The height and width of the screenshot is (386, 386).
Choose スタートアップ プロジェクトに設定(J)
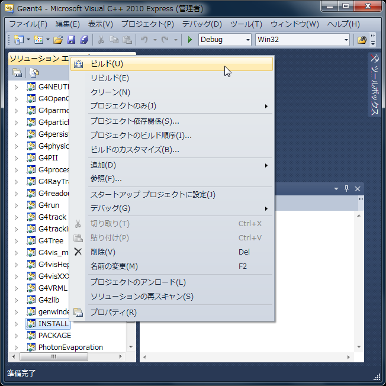pyautogui.click(x=172, y=195)
